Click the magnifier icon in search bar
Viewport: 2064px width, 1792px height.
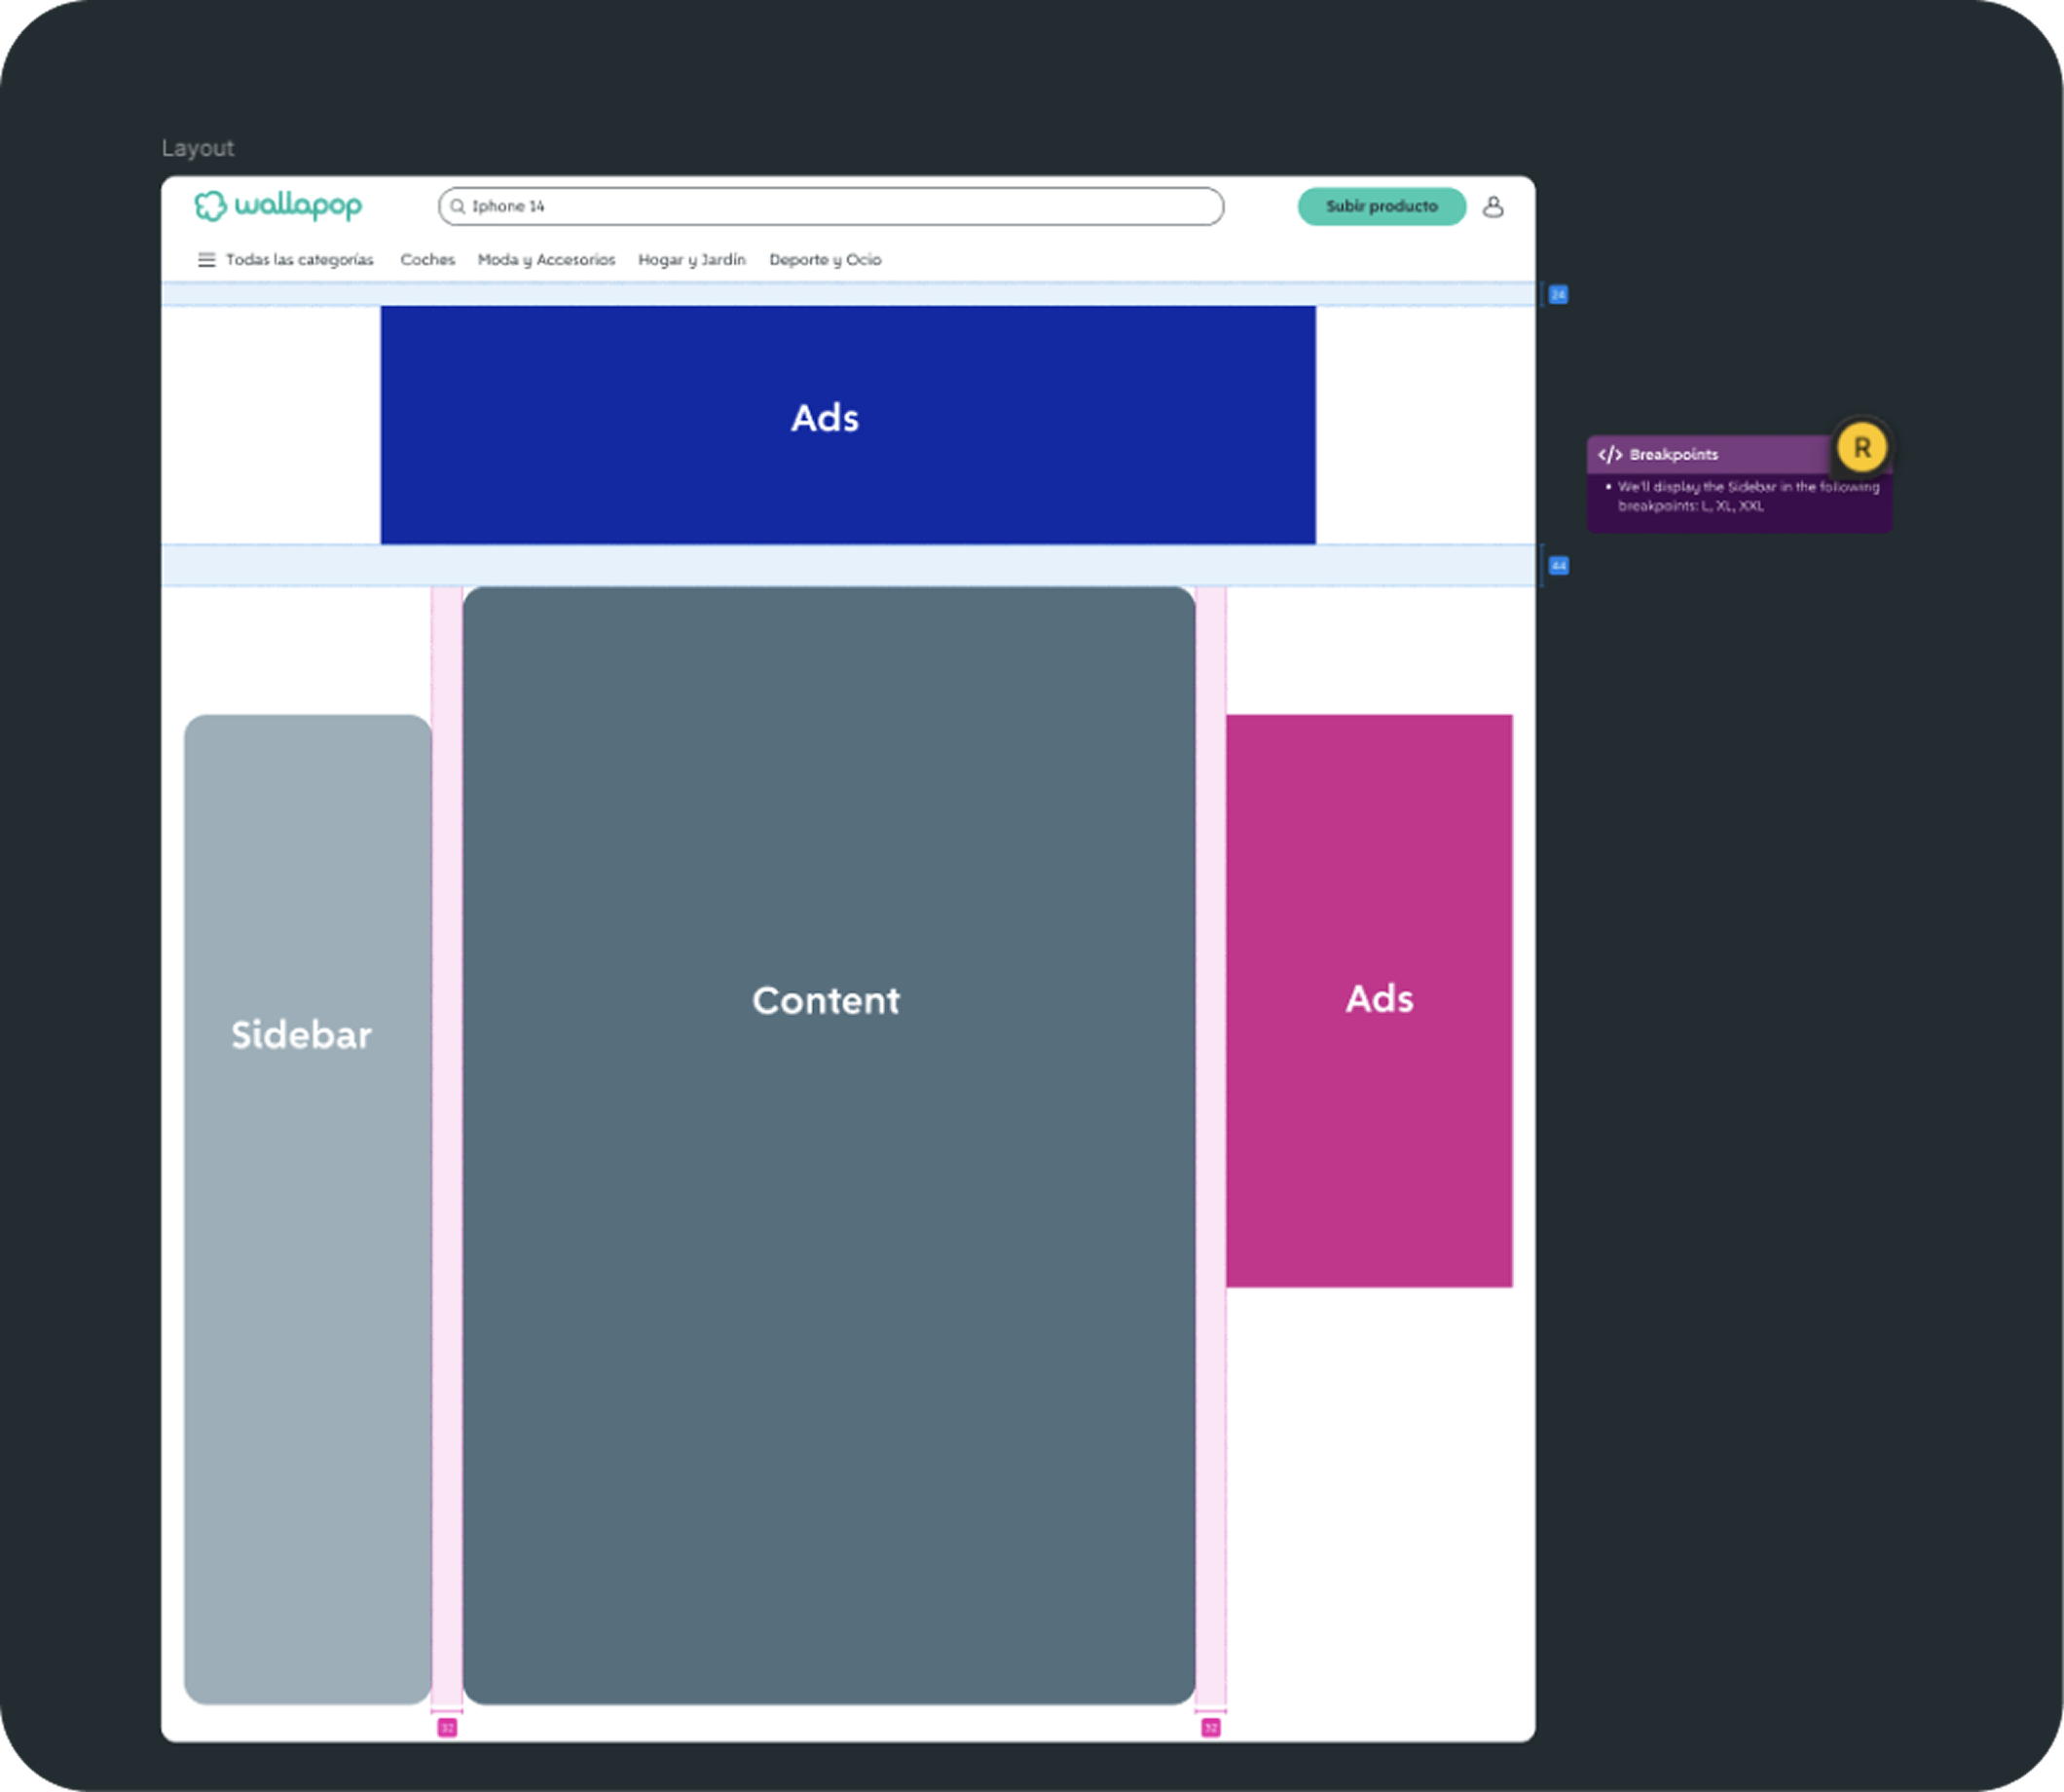(x=458, y=207)
